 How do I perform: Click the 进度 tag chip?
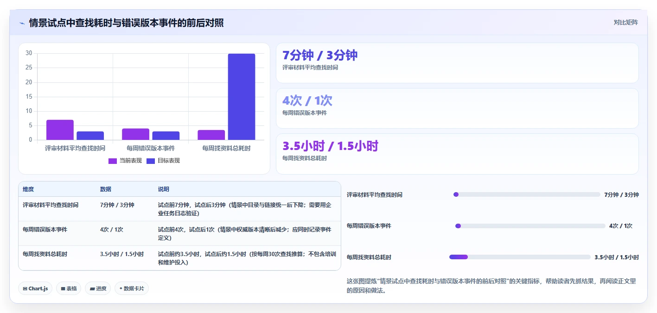click(98, 288)
